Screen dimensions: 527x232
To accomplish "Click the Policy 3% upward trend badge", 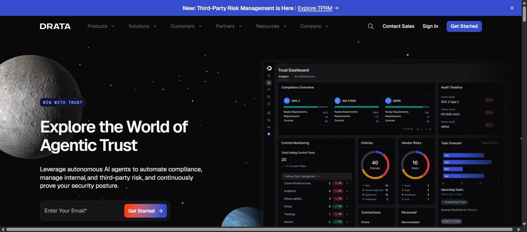I will coord(338,207).
